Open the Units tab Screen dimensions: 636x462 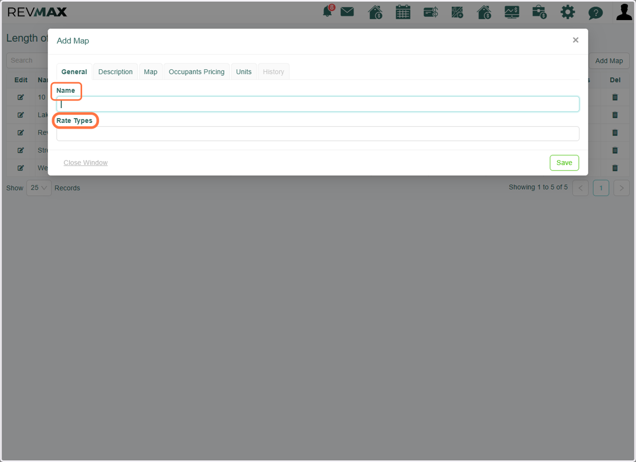point(244,72)
